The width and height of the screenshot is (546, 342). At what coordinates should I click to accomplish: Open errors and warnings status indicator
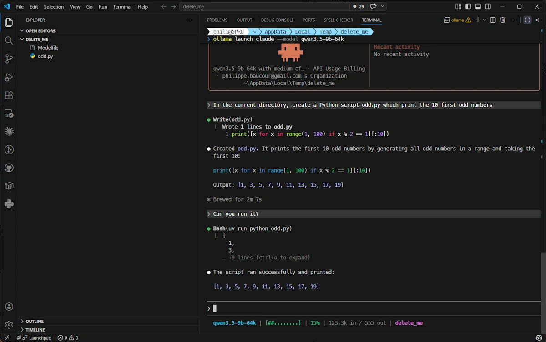(x=68, y=338)
